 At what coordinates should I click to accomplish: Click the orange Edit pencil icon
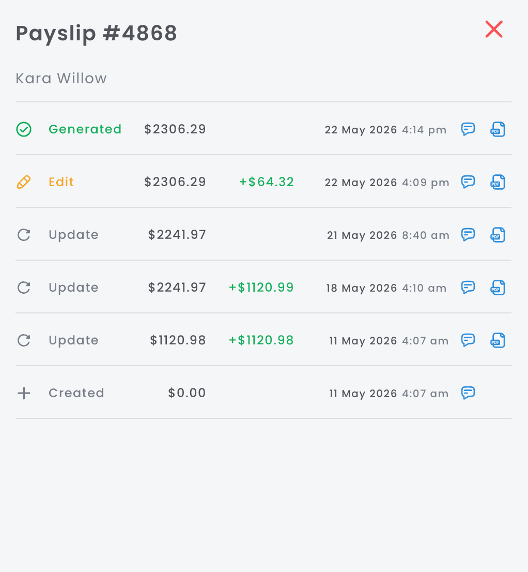click(x=24, y=182)
